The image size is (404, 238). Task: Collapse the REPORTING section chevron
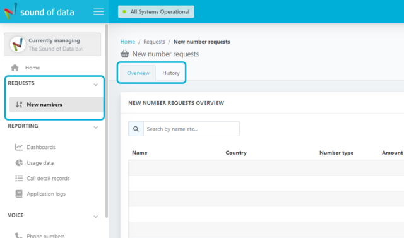tap(95, 128)
